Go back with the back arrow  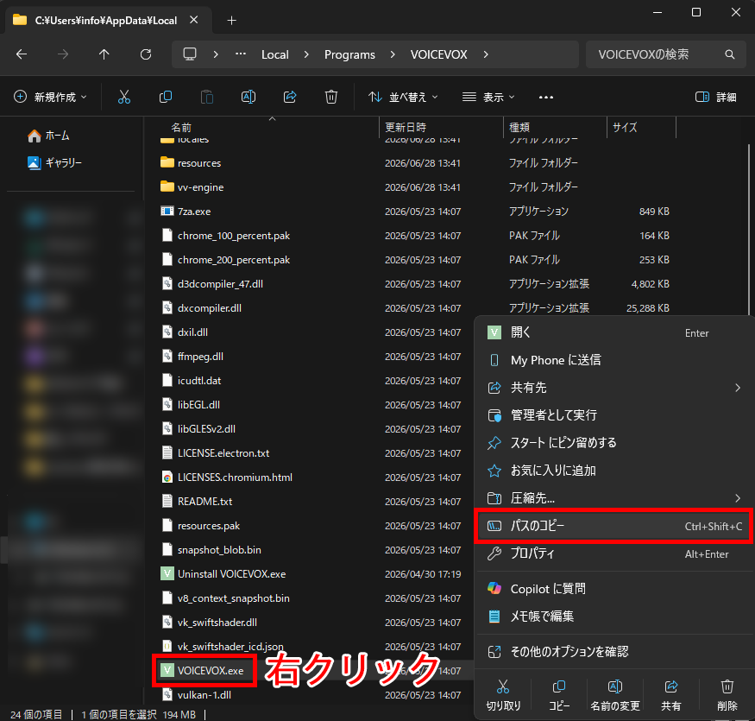(22, 54)
